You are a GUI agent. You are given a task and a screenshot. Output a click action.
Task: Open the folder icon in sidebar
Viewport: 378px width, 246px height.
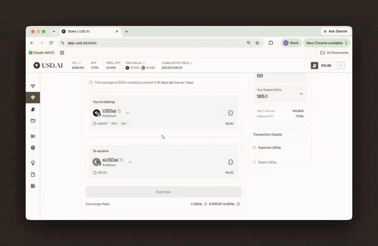tap(33, 121)
